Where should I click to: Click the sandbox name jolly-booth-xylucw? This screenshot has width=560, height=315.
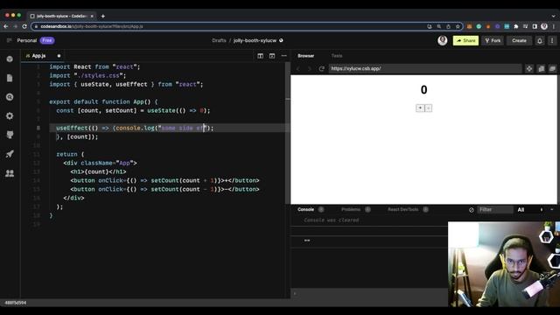pos(255,40)
